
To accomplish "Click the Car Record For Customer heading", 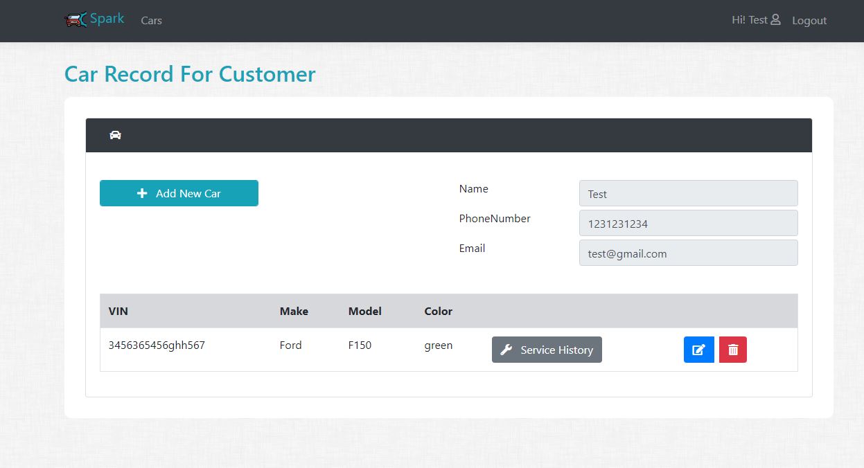I will point(190,74).
